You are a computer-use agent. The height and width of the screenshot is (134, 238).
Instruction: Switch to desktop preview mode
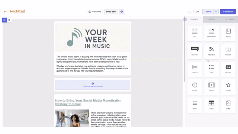click(x=4, y=20)
